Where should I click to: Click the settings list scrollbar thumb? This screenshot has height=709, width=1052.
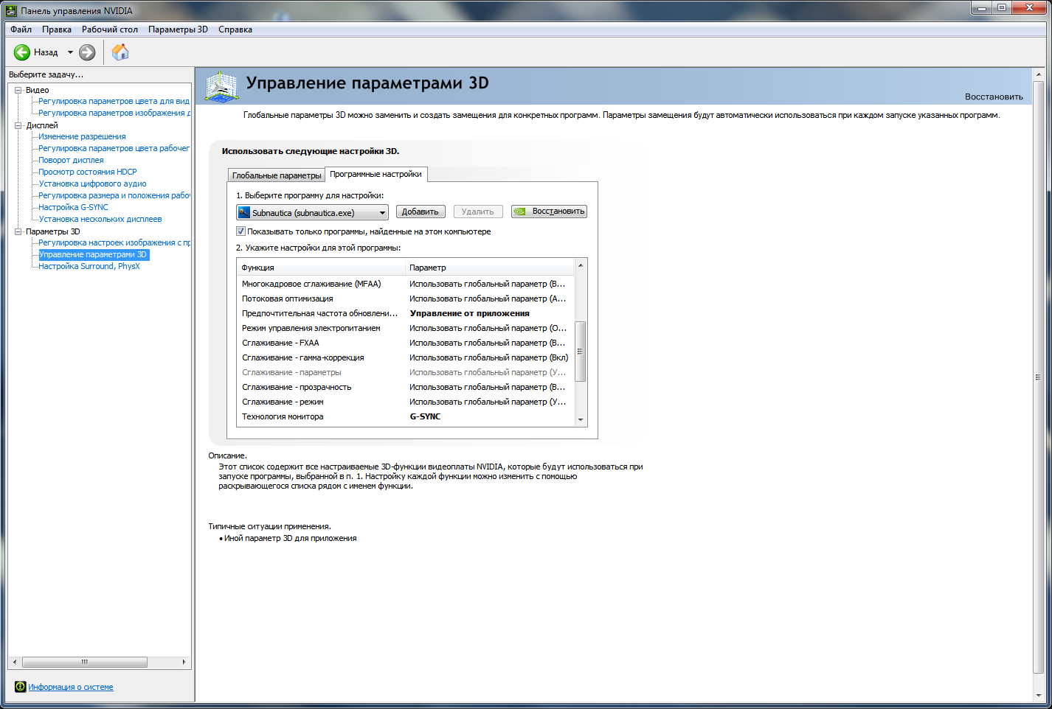pyautogui.click(x=581, y=352)
